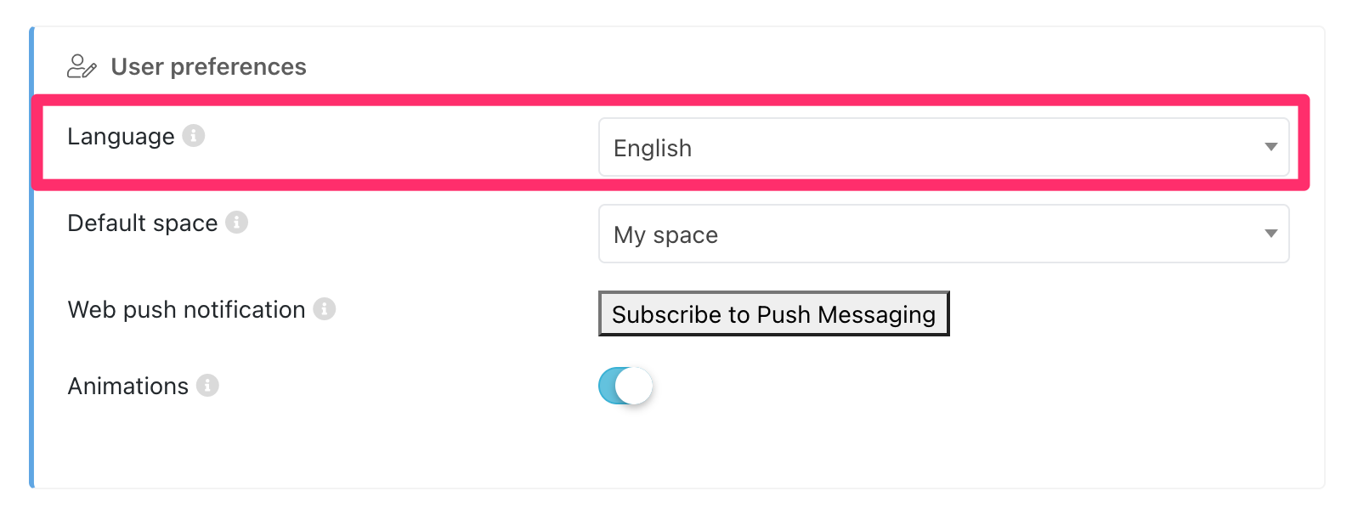
Task: Click the info icon next to Animations
Action: (207, 385)
